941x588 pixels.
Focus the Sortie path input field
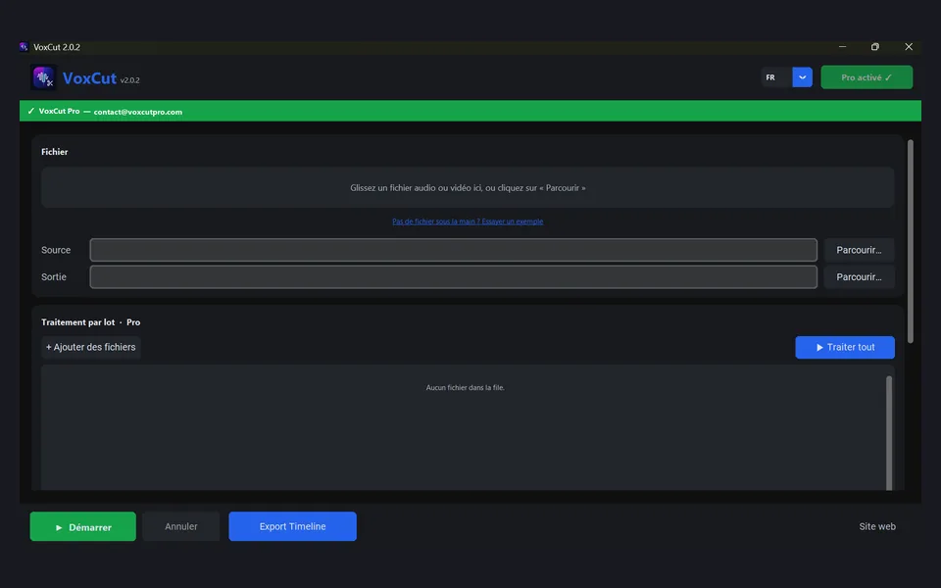pyautogui.click(x=453, y=277)
